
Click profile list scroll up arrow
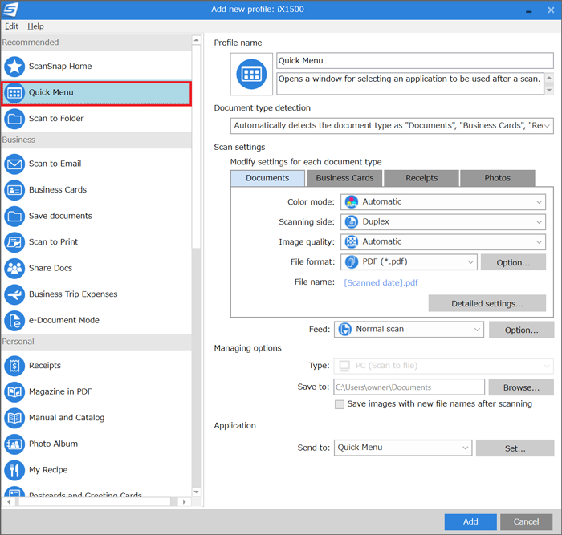point(196,40)
